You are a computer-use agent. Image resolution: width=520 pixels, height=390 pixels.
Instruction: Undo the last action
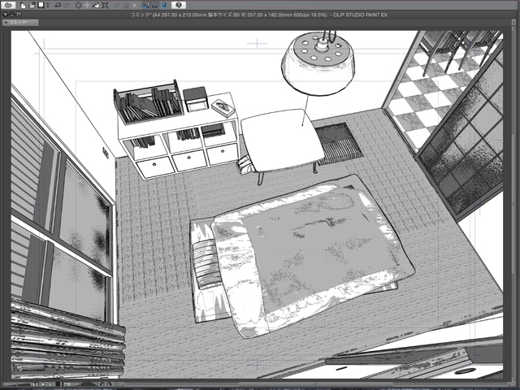(58, 6)
